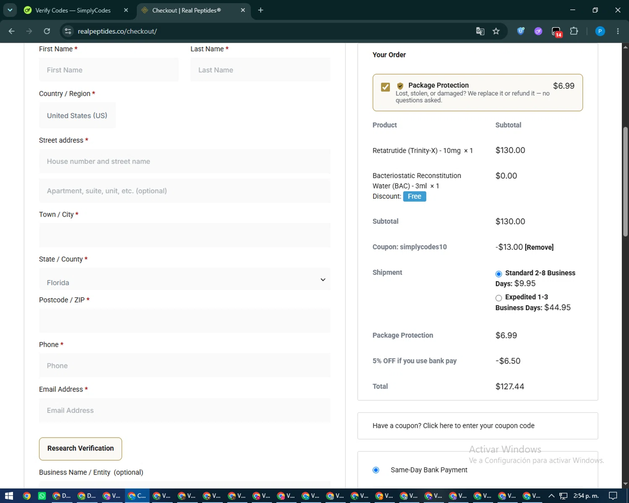Screen dimensions: 629x503
Task: Click the Apartment, suite, unit field
Action: pos(185,191)
